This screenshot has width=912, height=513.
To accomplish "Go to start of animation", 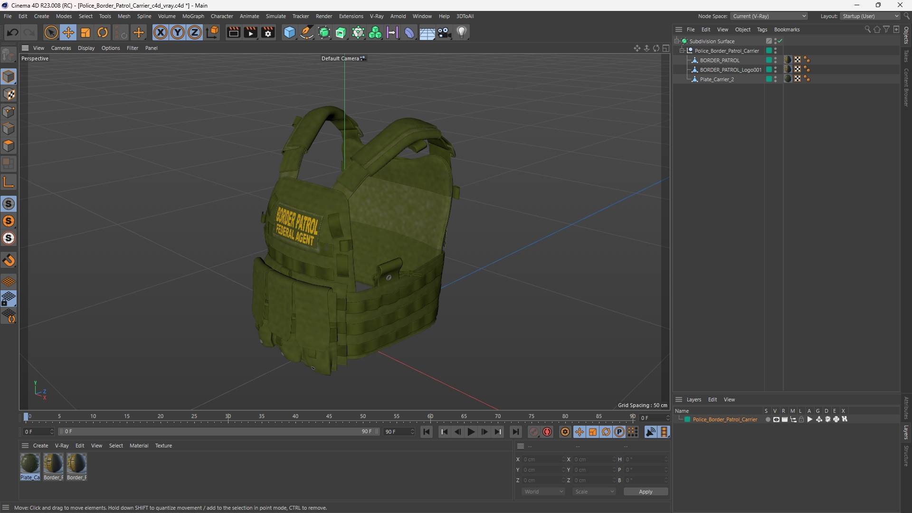I will click(427, 432).
